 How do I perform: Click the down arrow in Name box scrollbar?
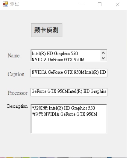[103, 58]
